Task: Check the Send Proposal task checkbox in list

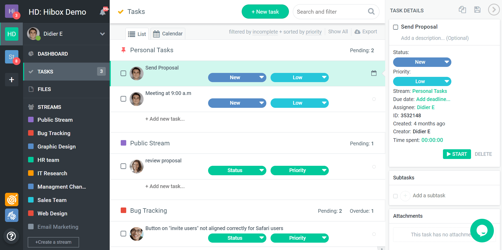Action: click(123, 73)
